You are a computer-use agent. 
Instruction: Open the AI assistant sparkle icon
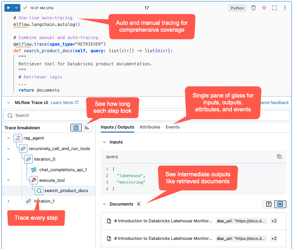pos(264,8)
